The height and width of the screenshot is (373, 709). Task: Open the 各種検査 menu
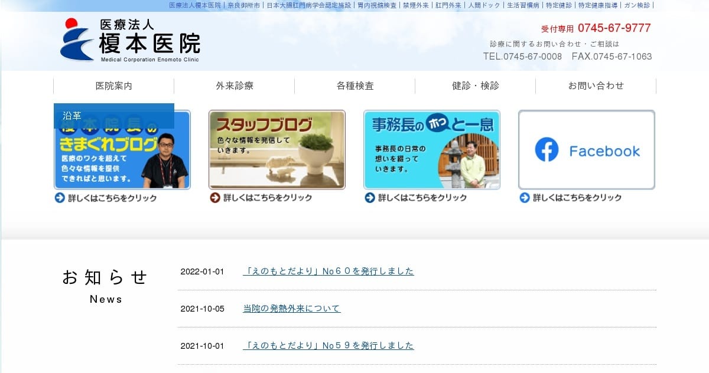[354, 86]
